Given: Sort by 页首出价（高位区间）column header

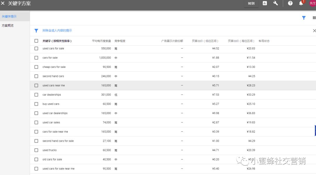Looking at the screenshot, I should pos(241,41).
